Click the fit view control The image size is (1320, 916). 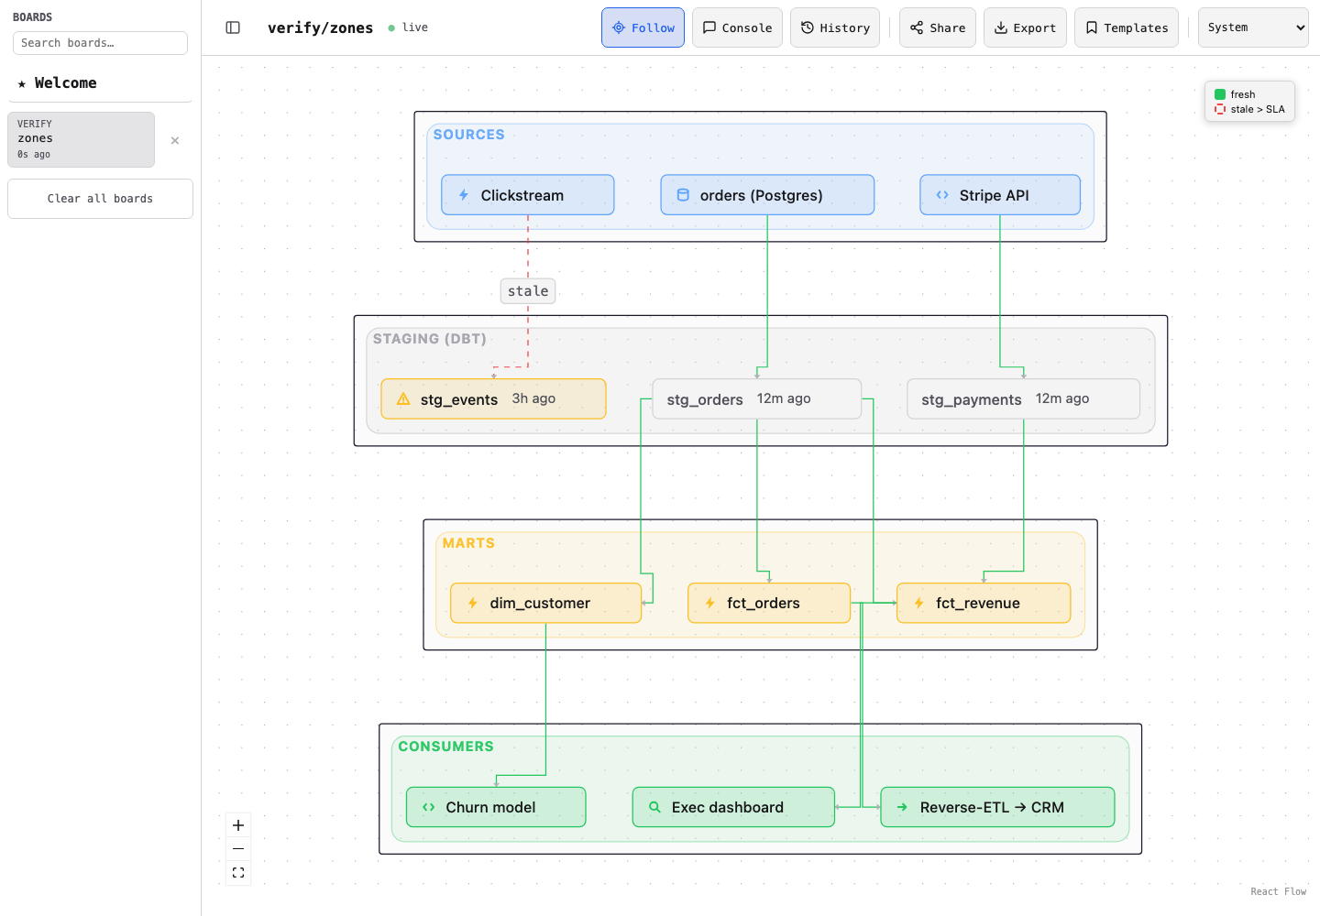(238, 873)
